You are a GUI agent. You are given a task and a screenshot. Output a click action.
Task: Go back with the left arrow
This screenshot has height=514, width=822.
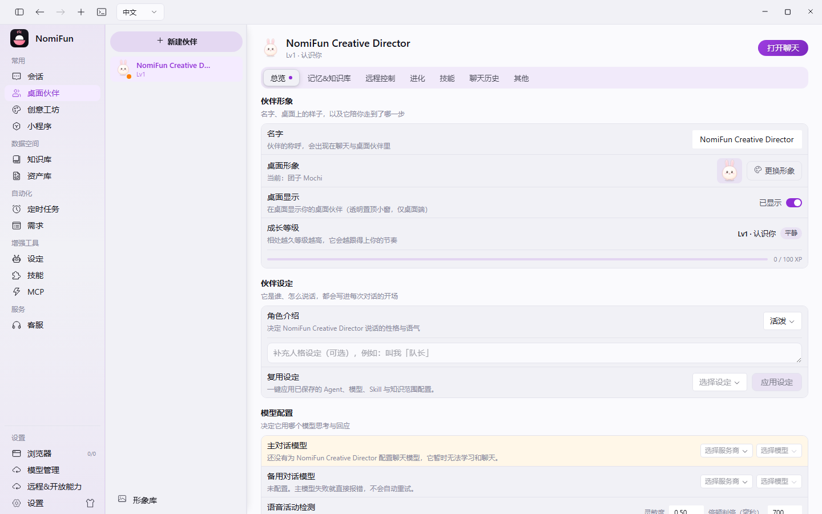coord(40,12)
